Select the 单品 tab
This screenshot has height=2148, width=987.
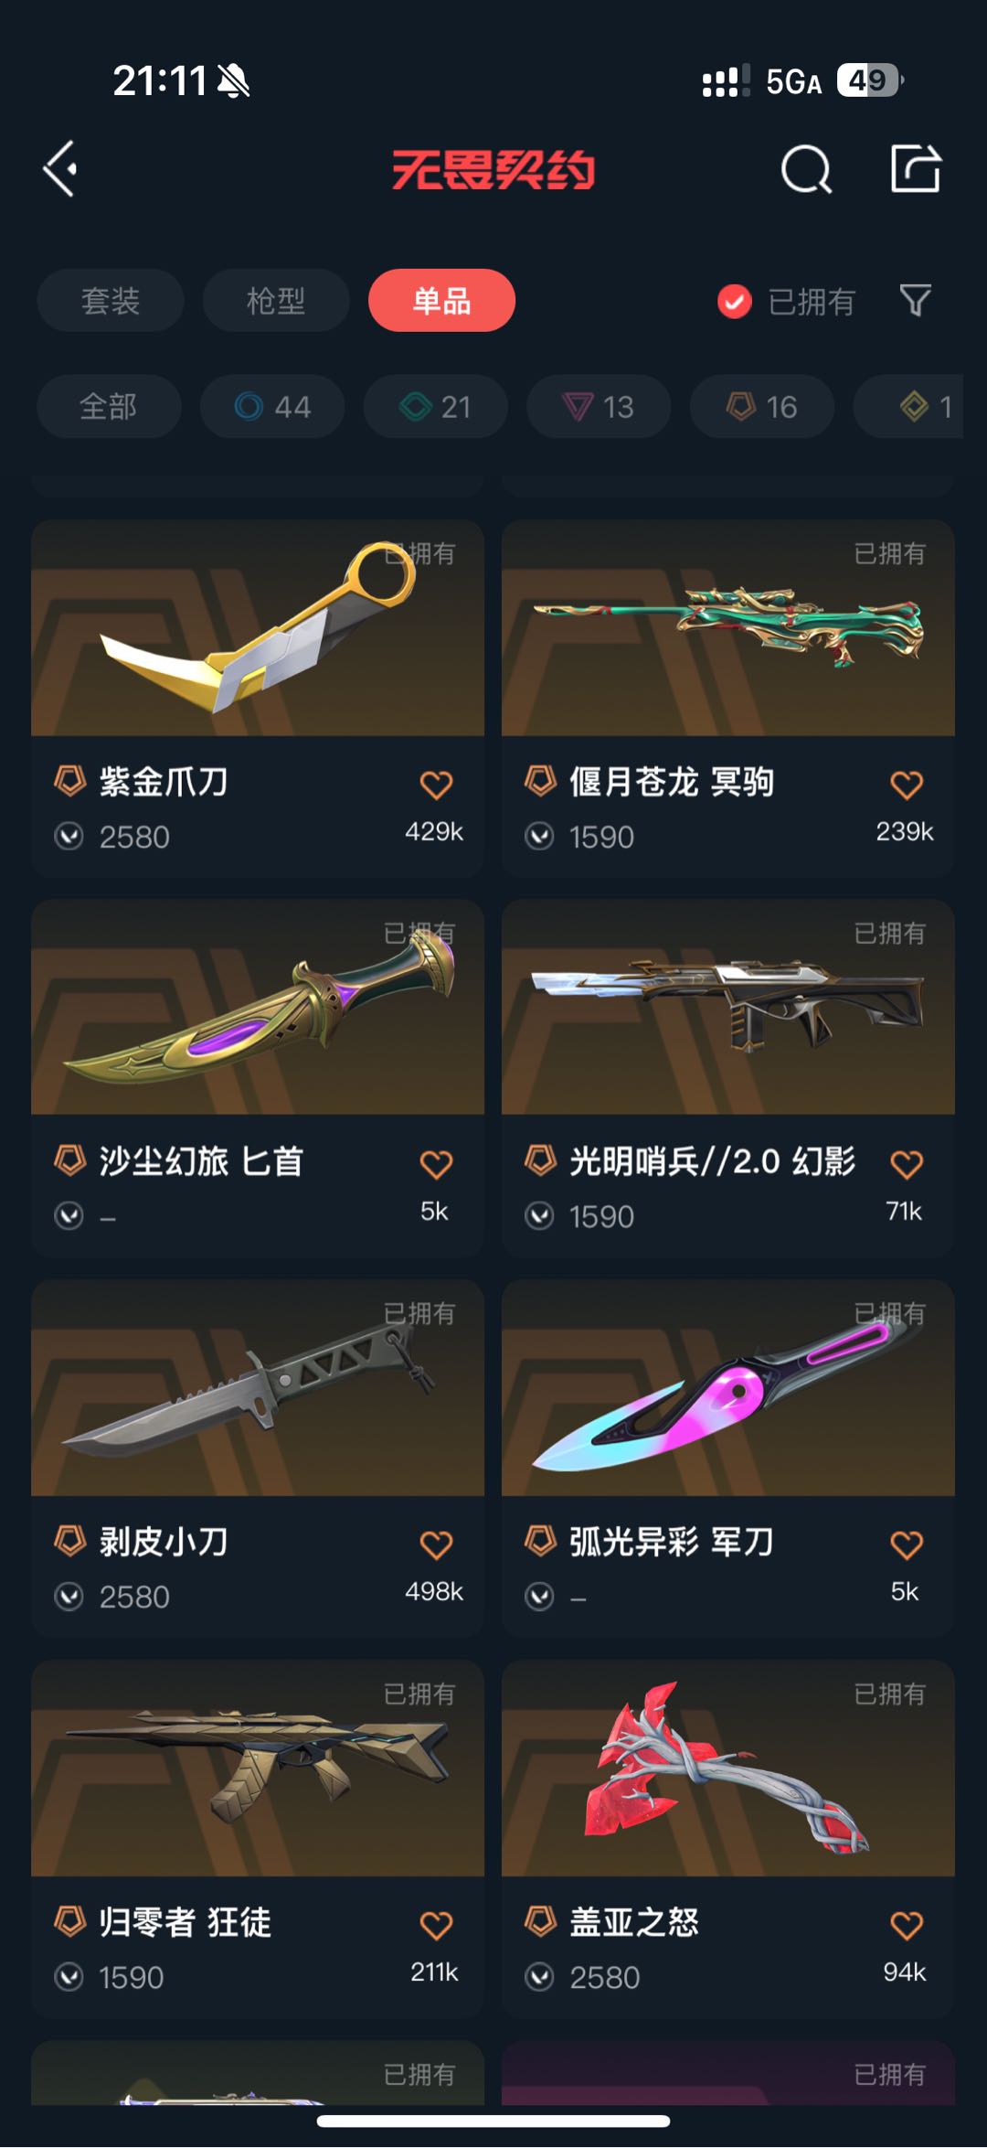pos(441,301)
